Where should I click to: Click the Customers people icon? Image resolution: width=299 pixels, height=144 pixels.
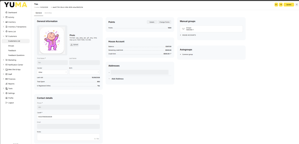(6, 36)
